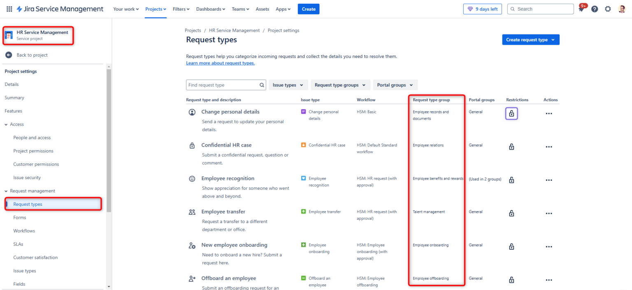Viewport: 632px width, 290px height.
Task: Open the Issue types filter dropdown
Action: [288, 85]
